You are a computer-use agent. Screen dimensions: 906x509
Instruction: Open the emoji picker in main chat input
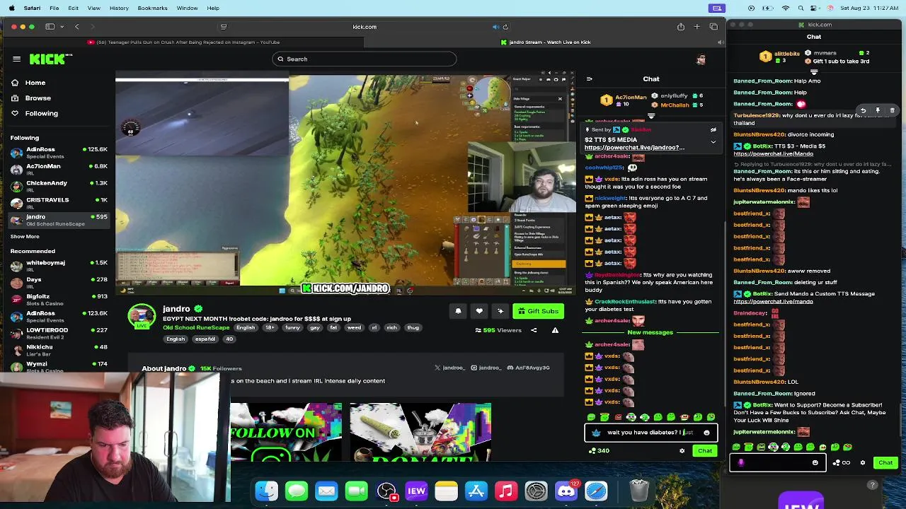pyautogui.click(x=706, y=433)
